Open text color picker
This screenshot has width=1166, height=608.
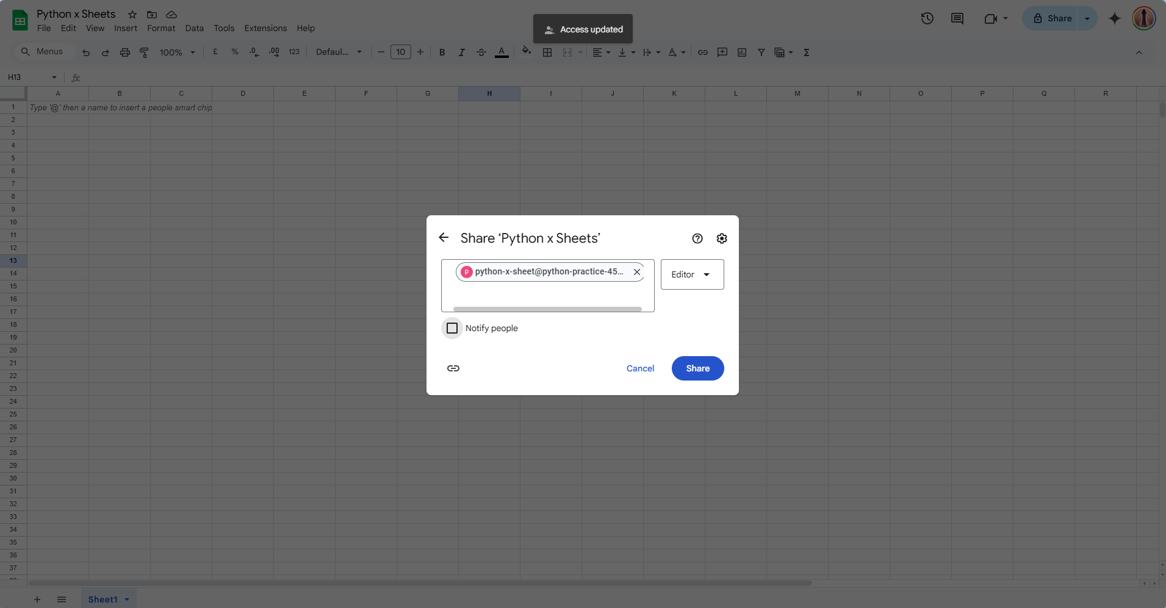(502, 52)
